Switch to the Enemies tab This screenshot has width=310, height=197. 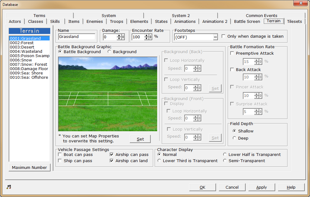(95, 21)
